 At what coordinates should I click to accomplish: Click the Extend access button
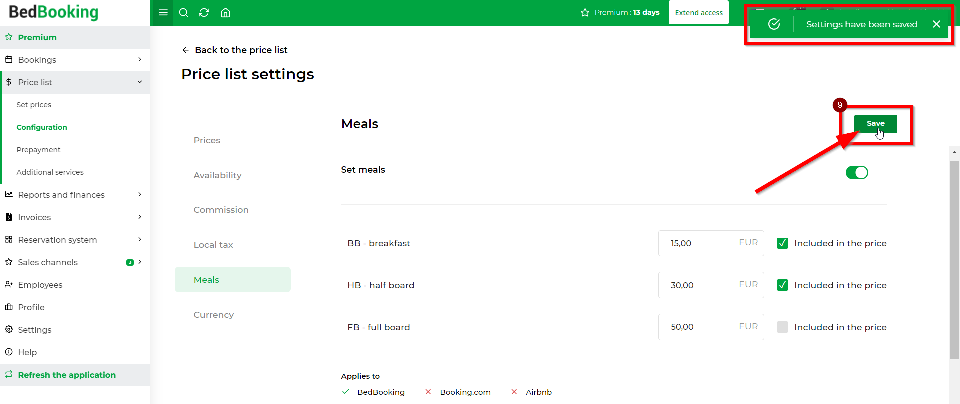point(699,13)
